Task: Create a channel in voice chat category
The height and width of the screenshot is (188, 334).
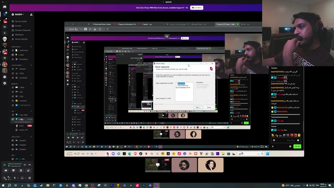Action: (x=31, y=137)
